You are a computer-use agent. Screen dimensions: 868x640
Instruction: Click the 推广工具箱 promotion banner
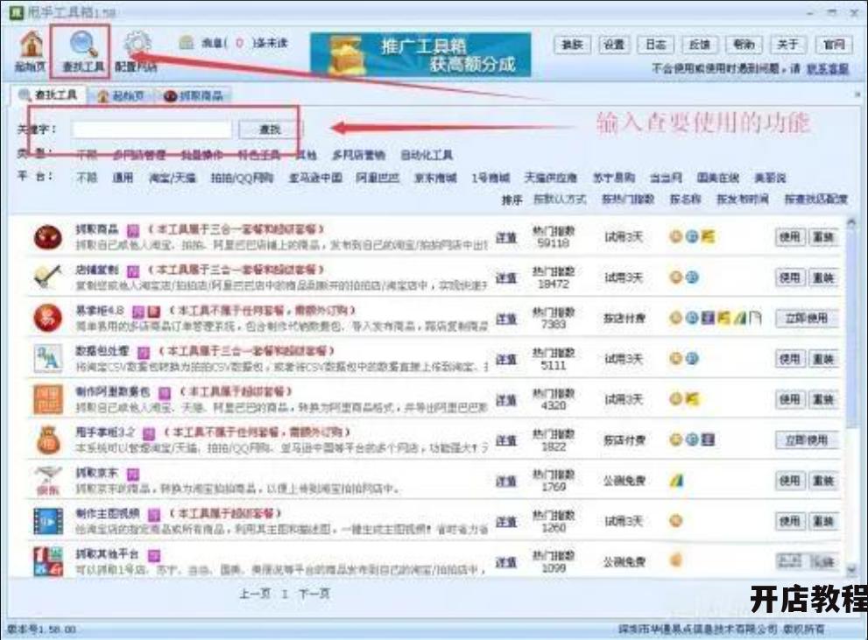pyautogui.click(x=420, y=54)
